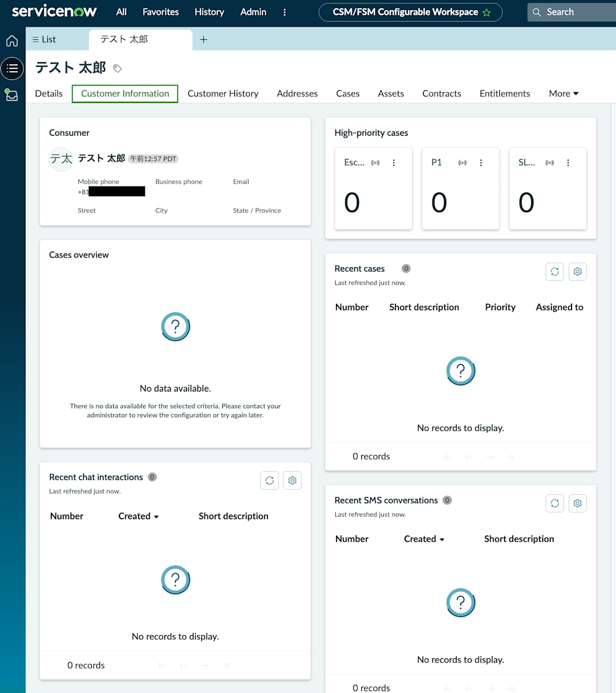Refresh the Recent cases list
Screen dimensions: 616x693
click(555, 271)
